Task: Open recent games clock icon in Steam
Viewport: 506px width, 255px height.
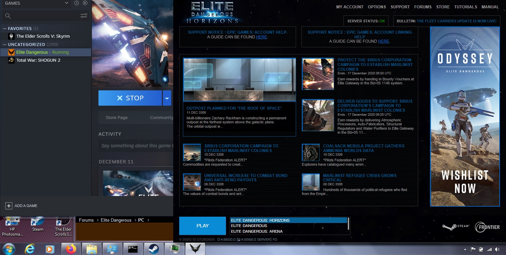Action: tap(77, 3)
